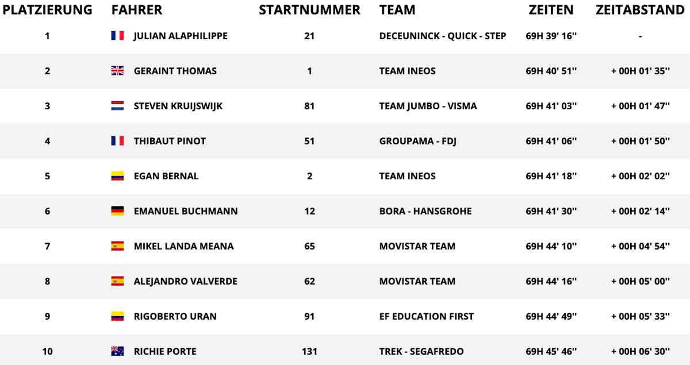Click the Colombian flag beside Rigoberto Uran
The height and width of the screenshot is (365, 690).
coord(117,316)
